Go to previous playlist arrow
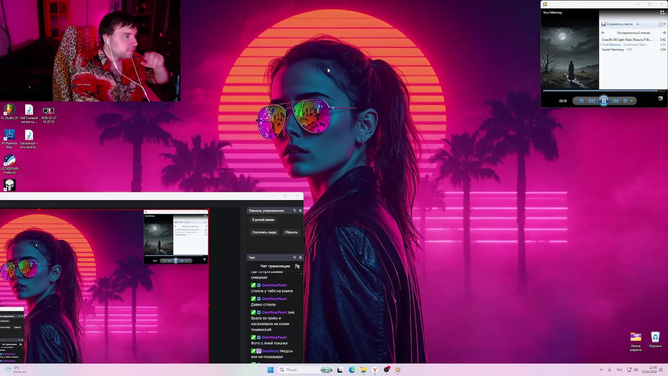This screenshot has height=376, width=668. 603,33
